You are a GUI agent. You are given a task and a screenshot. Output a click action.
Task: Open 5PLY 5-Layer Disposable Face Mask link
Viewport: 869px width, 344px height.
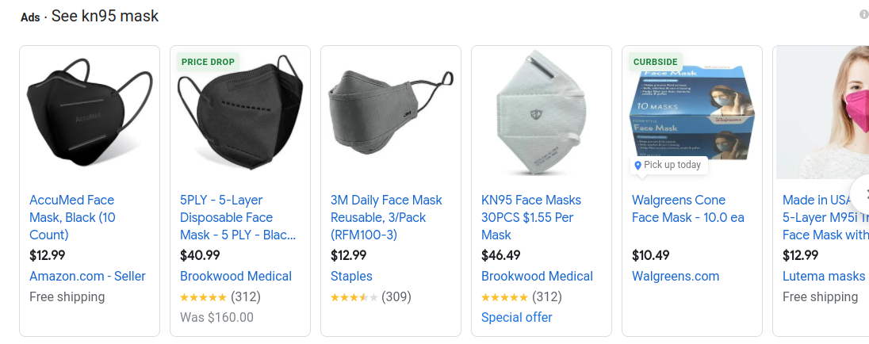(x=238, y=218)
